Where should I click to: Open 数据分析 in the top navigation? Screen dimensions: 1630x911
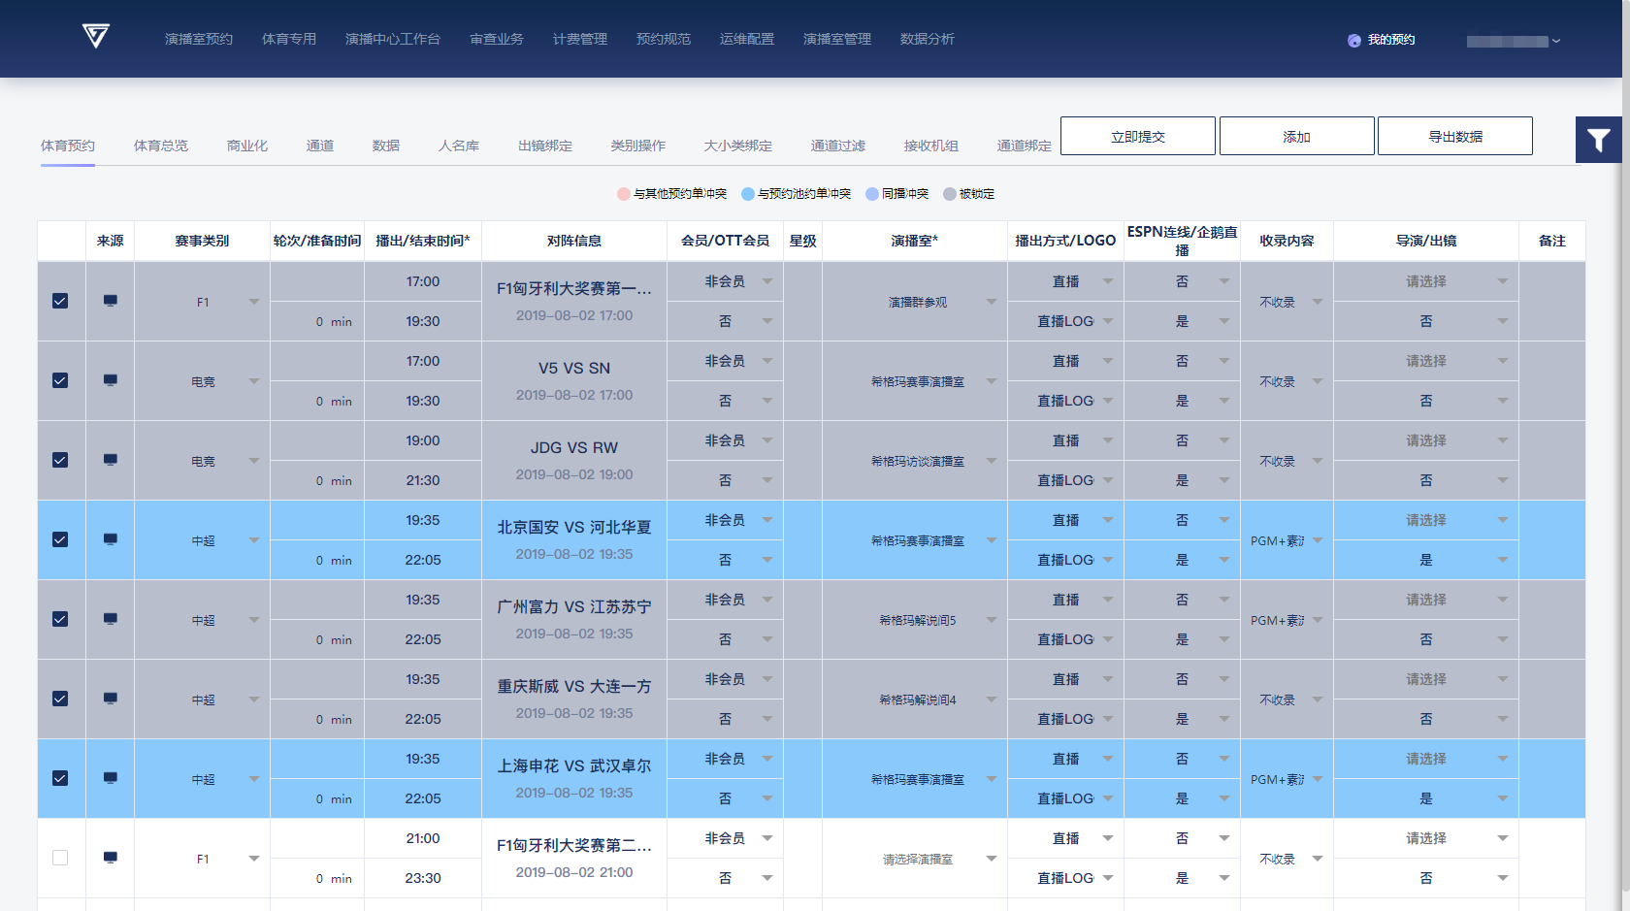[928, 39]
